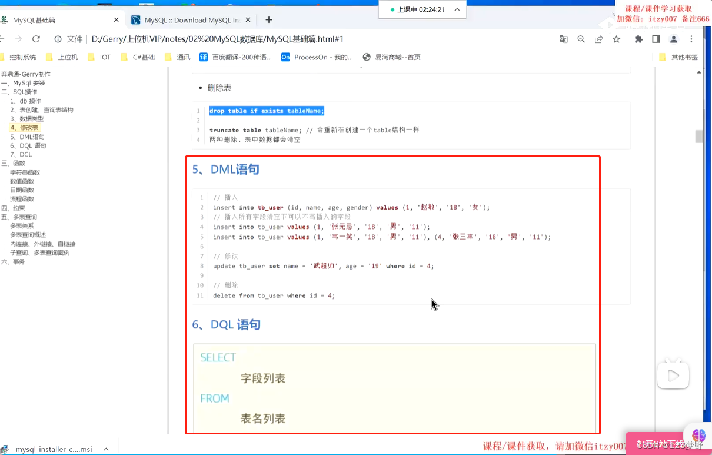Select 六、事务 in outline
Viewport: 712px width, 455px height.
pos(13,261)
